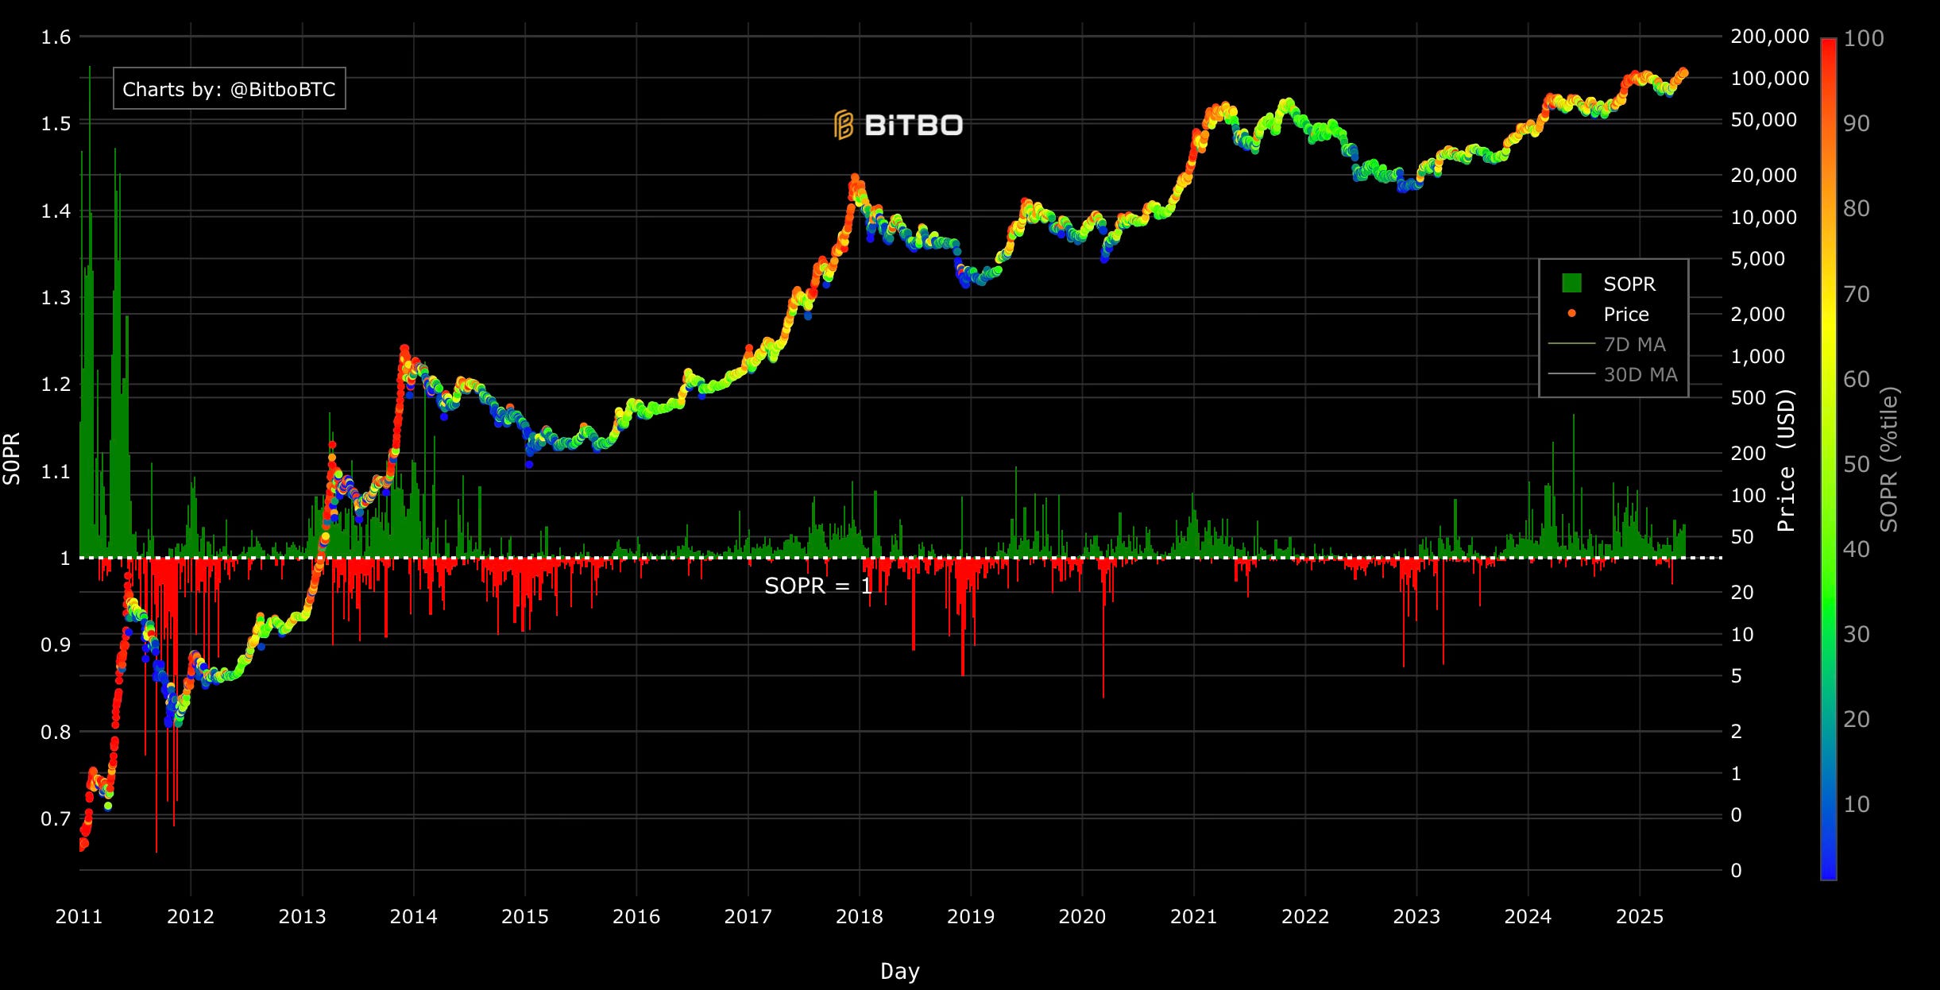1940x990 pixels.
Task: Click the Day axis title
Action: [x=899, y=971]
